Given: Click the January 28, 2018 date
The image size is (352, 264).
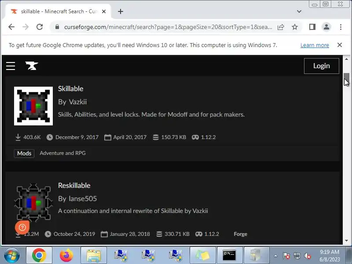Looking at the screenshot, I should coord(130,234).
